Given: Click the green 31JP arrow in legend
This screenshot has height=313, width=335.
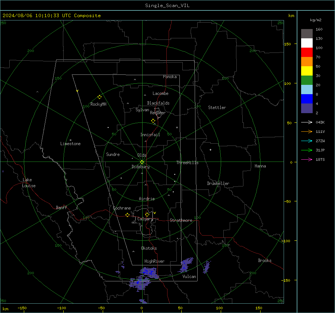Looking at the screenshot, I should coord(307,150).
